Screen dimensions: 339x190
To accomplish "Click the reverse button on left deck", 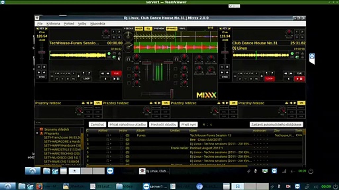I will [105, 79].
